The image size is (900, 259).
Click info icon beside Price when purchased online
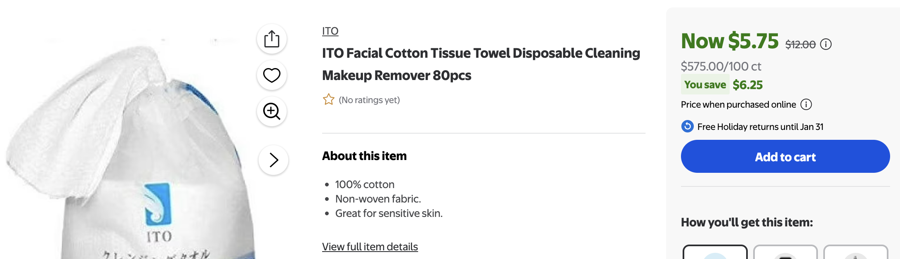pyautogui.click(x=806, y=105)
